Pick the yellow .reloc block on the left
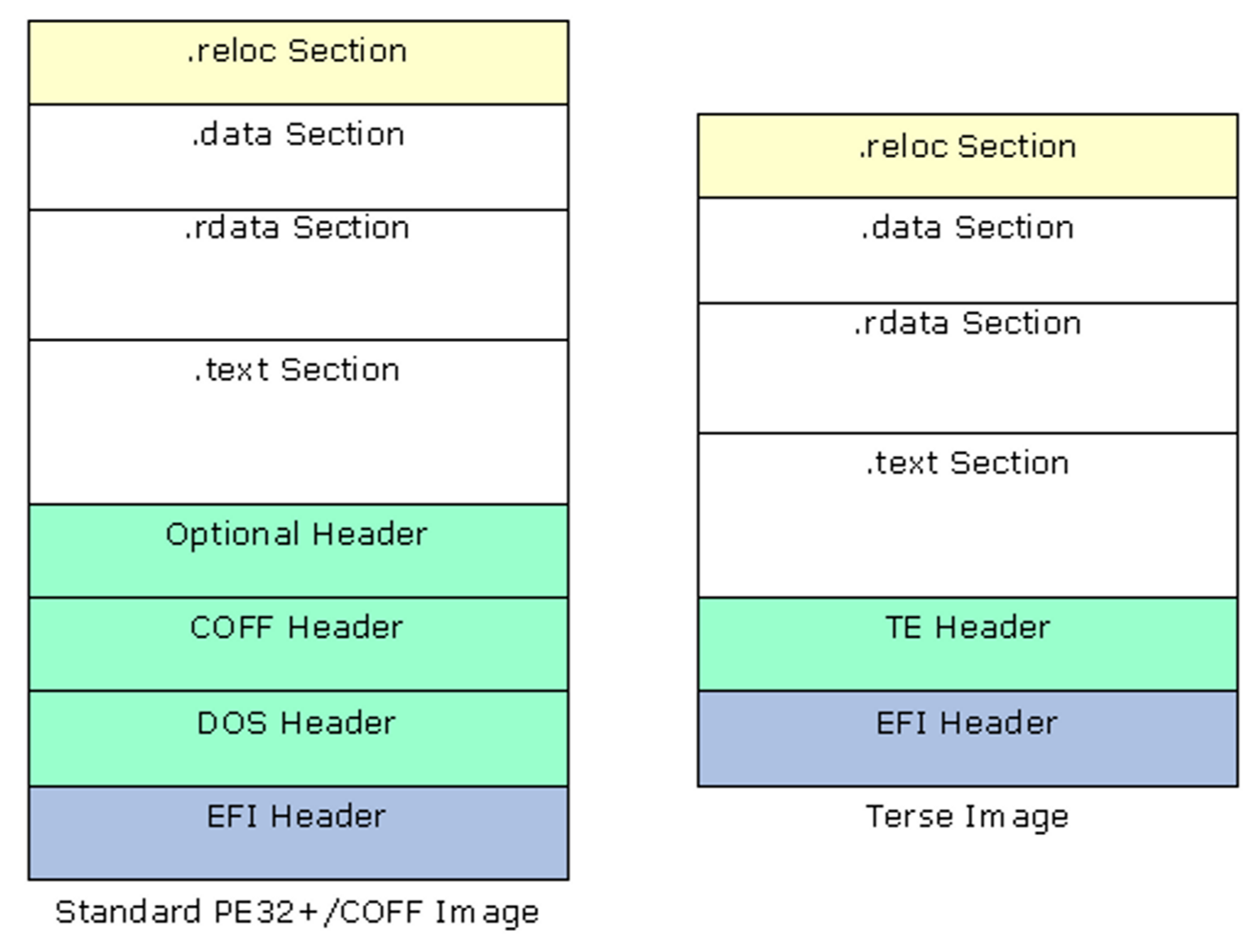 click(298, 62)
